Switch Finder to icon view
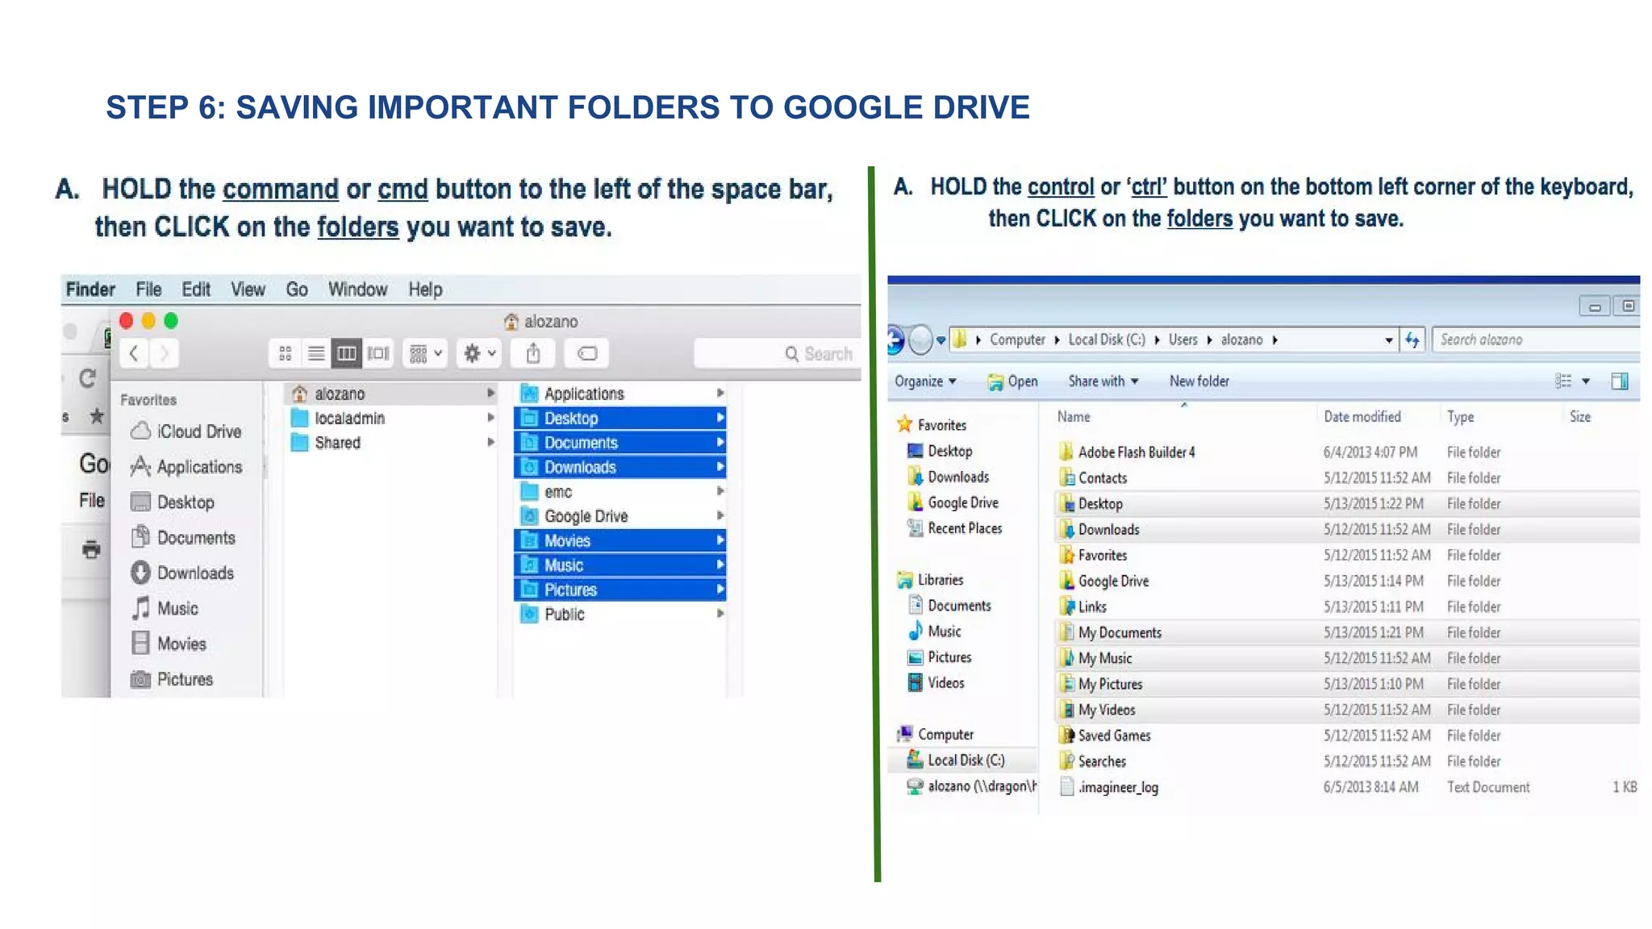The image size is (1652, 929). [285, 353]
